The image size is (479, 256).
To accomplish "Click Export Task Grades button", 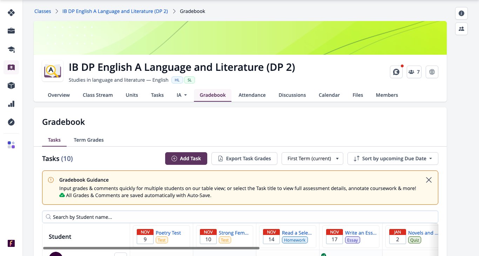I will pyautogui.click(x=244, y=159).
